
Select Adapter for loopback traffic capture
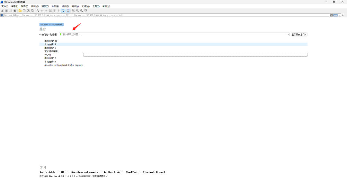(64, 65)
